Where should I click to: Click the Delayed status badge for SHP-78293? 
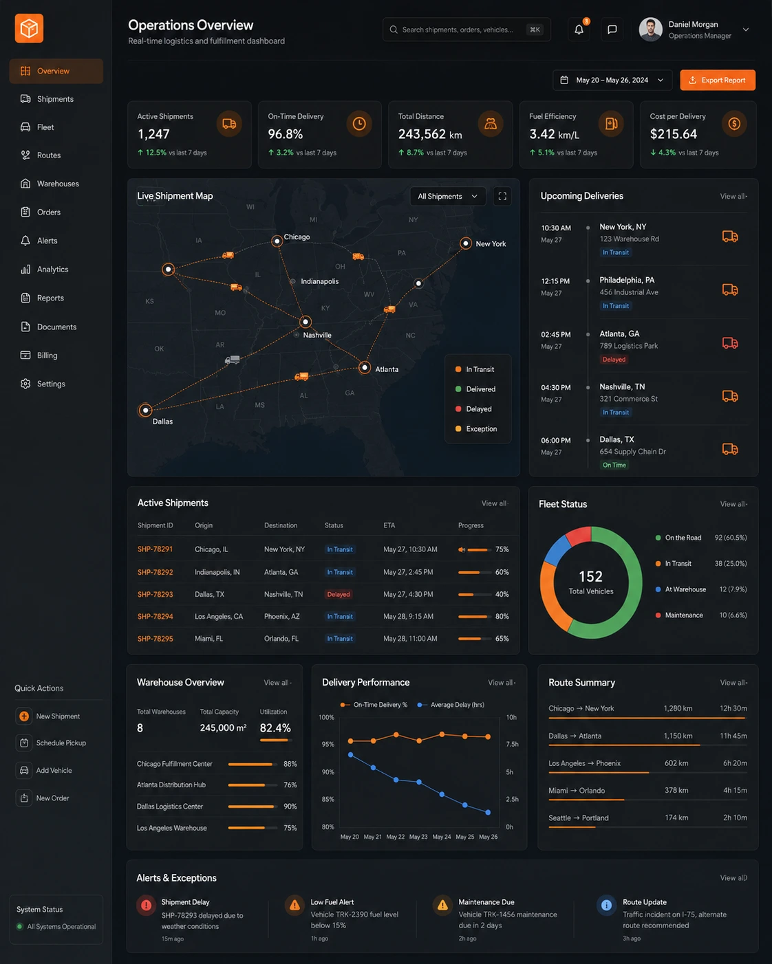pyautogui.click(x=339, y=594)
